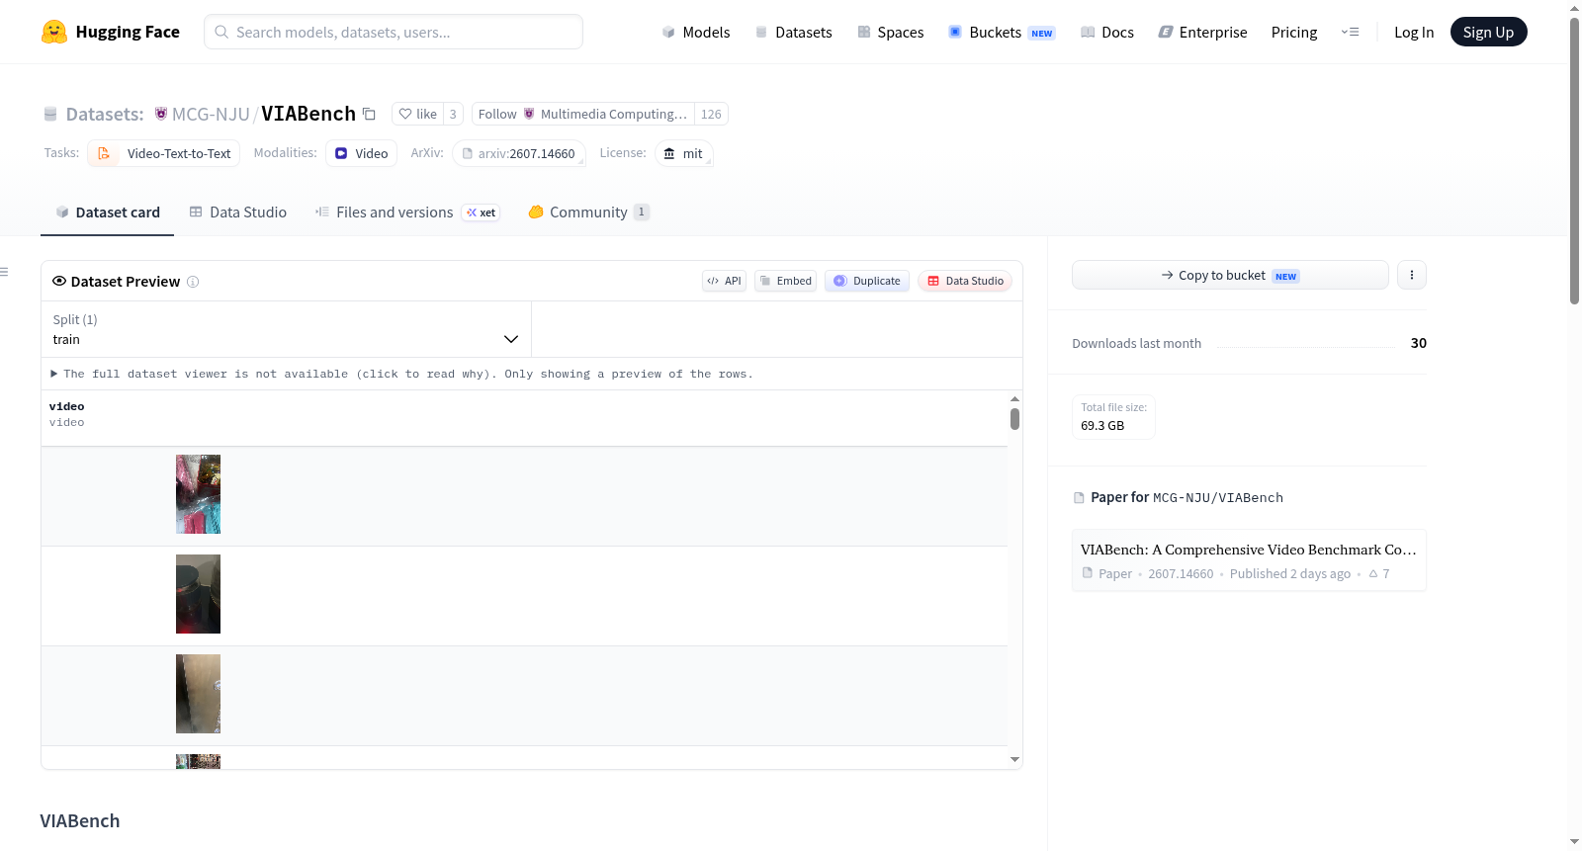Expand the full dataset viewer unavailable notice
1582x851 pixels.
point(401,374)
